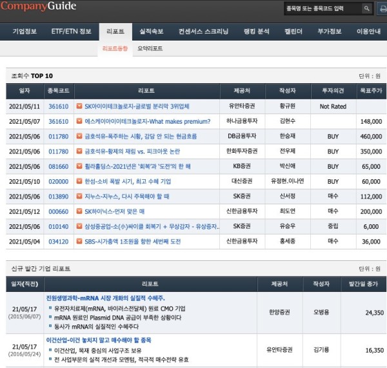Open stock code 081660 link
387x368 pixels.
[x=59, y=167]
